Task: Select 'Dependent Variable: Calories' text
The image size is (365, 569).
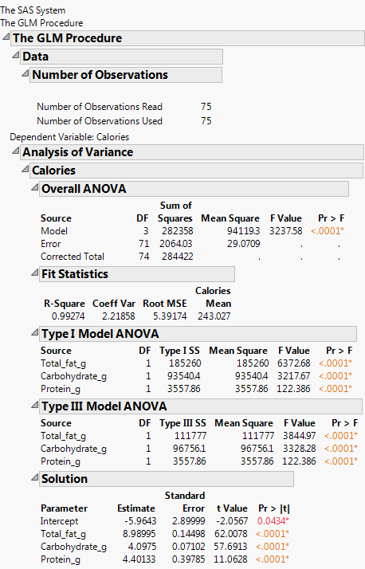Action: pyautogui.click(x=69, y=137)
